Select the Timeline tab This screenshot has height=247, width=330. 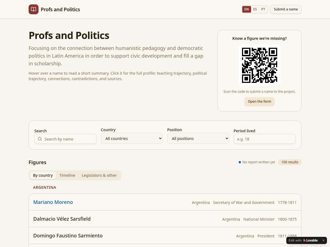[x=67, y=175]
